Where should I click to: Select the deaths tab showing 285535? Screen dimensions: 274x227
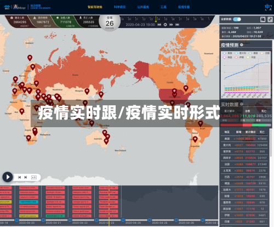89,21
